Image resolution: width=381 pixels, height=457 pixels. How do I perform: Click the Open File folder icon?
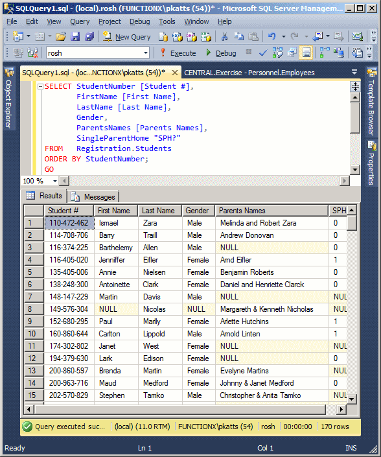[61, 37]
